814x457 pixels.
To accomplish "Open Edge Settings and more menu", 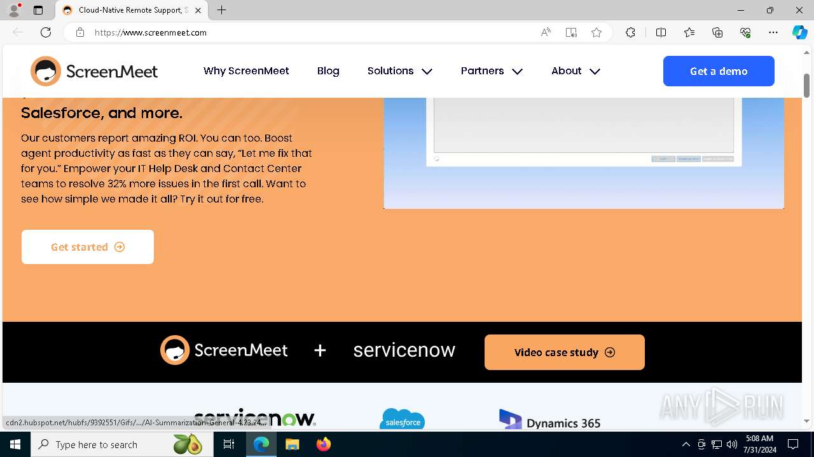I will 773,32.
